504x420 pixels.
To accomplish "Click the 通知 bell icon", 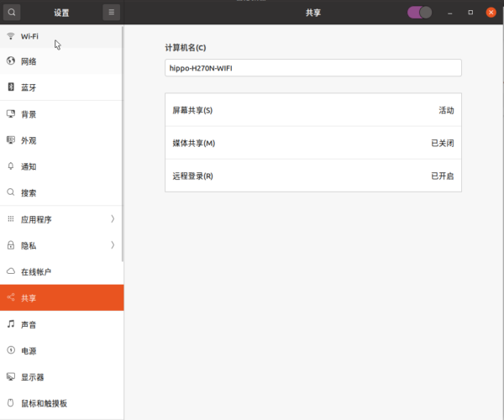I will click(x=11, y=166).
